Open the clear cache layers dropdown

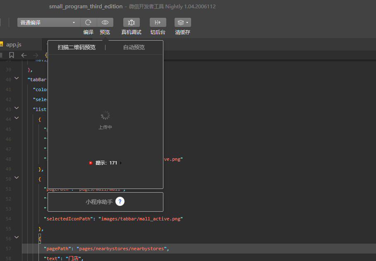tap(183, 22)
